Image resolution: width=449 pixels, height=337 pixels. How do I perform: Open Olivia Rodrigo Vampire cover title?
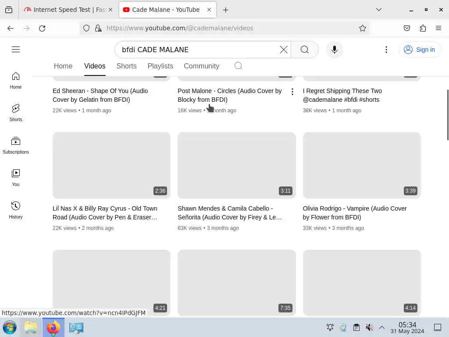354,213
